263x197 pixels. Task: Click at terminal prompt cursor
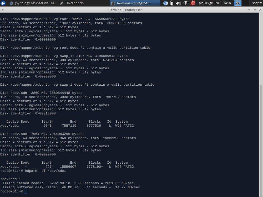pyautogui.click(x=26, y=191)
